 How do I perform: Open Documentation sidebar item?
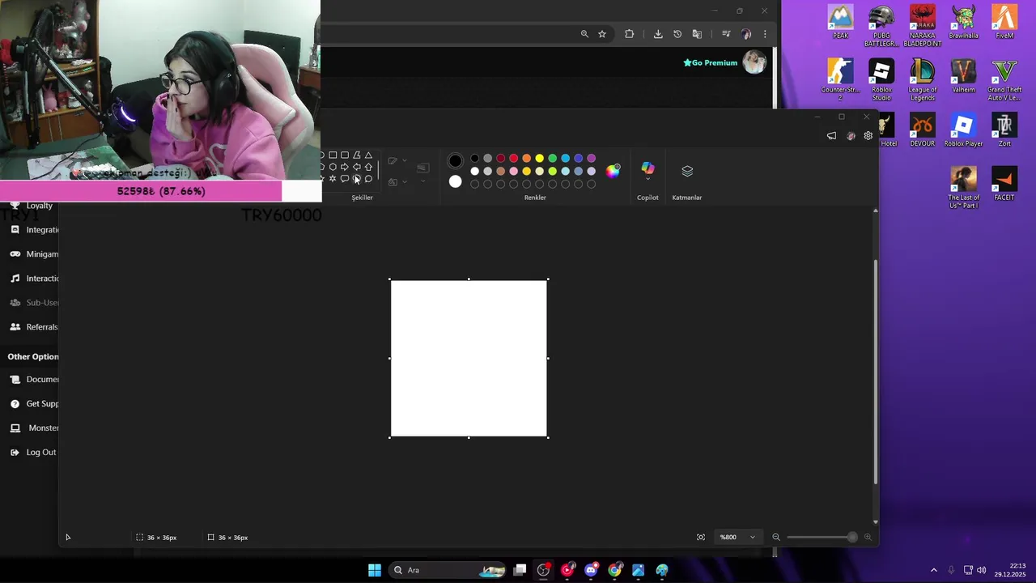click(34, 379)
